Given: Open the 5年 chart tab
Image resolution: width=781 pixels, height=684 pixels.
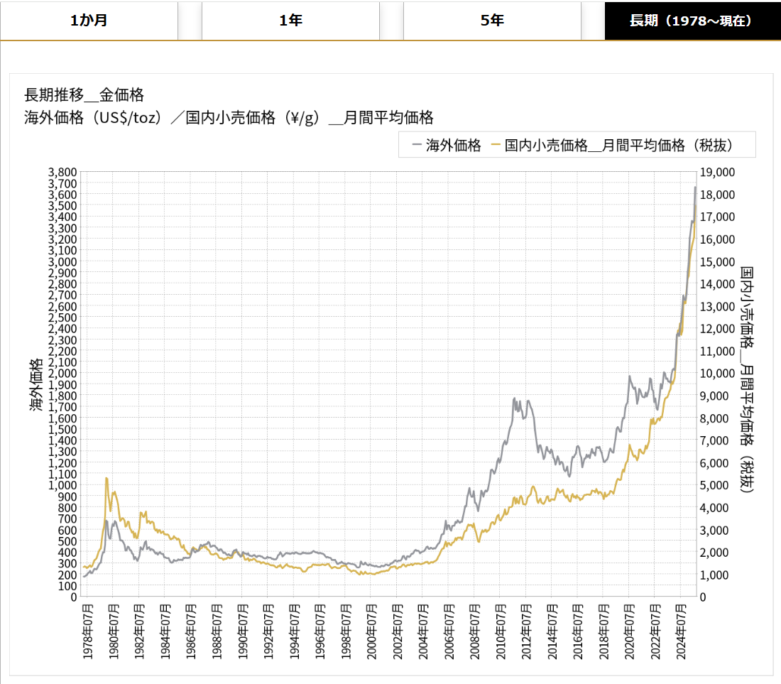Looking at the screenshot, I should click(492, 21).
